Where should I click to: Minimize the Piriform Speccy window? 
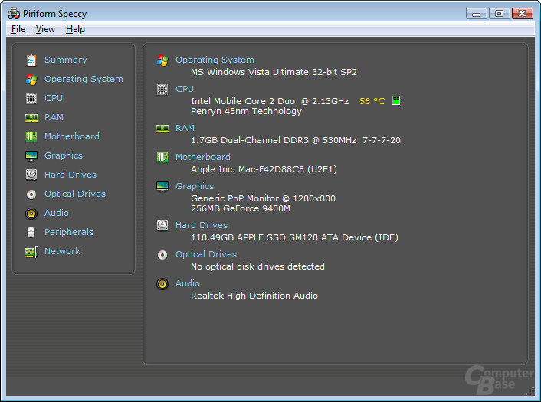coord(477,14)
